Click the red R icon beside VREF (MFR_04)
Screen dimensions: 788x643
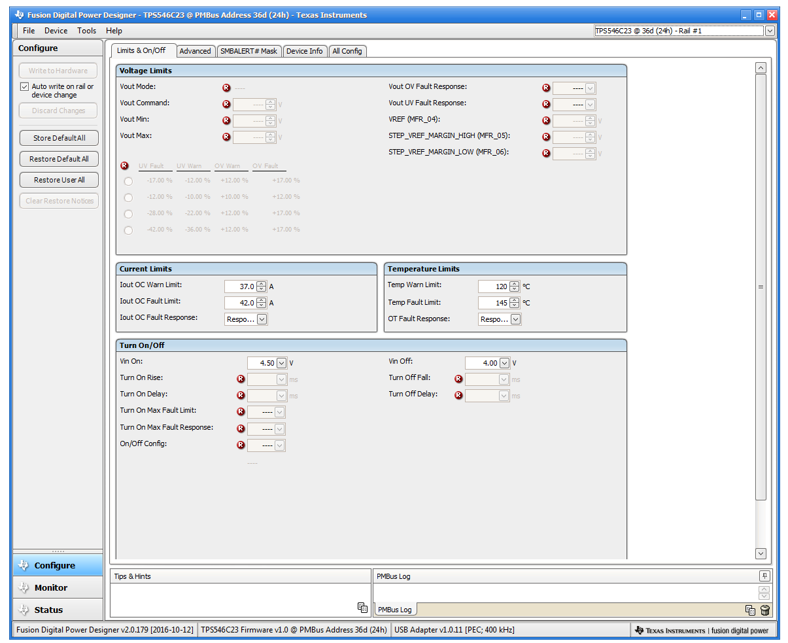pos(546,120)
